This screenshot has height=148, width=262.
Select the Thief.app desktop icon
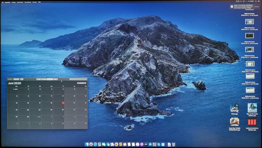tap(234, 108)
